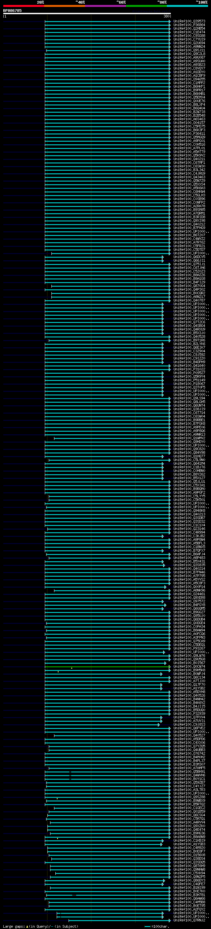
Task: Select the UniRef100_P51149 label
Action: pyautogui.click(x=189, y=380)
